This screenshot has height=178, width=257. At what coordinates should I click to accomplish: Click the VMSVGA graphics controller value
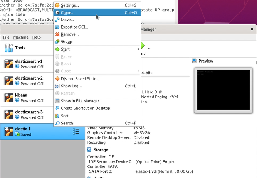[x=142, y=133]
